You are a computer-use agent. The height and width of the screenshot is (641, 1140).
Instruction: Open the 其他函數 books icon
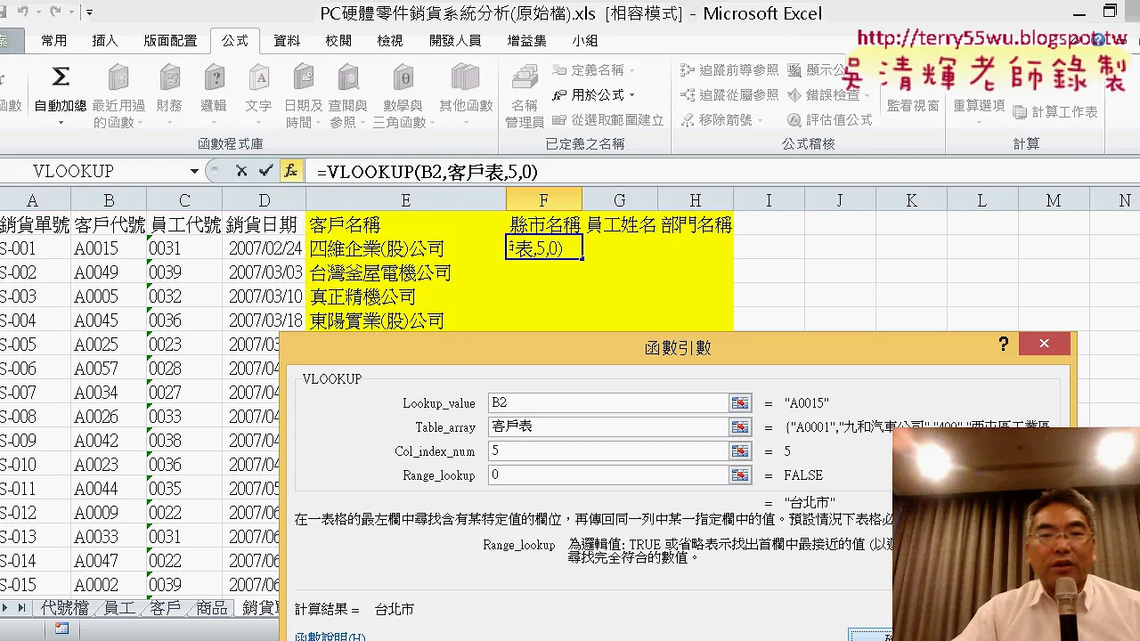coord(465,78)
